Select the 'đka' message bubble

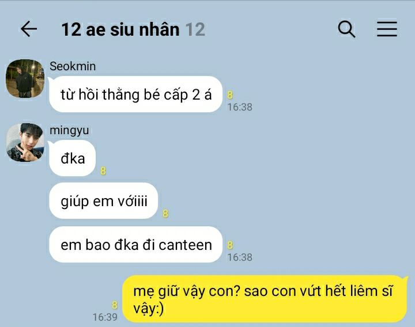click(72, 158)
